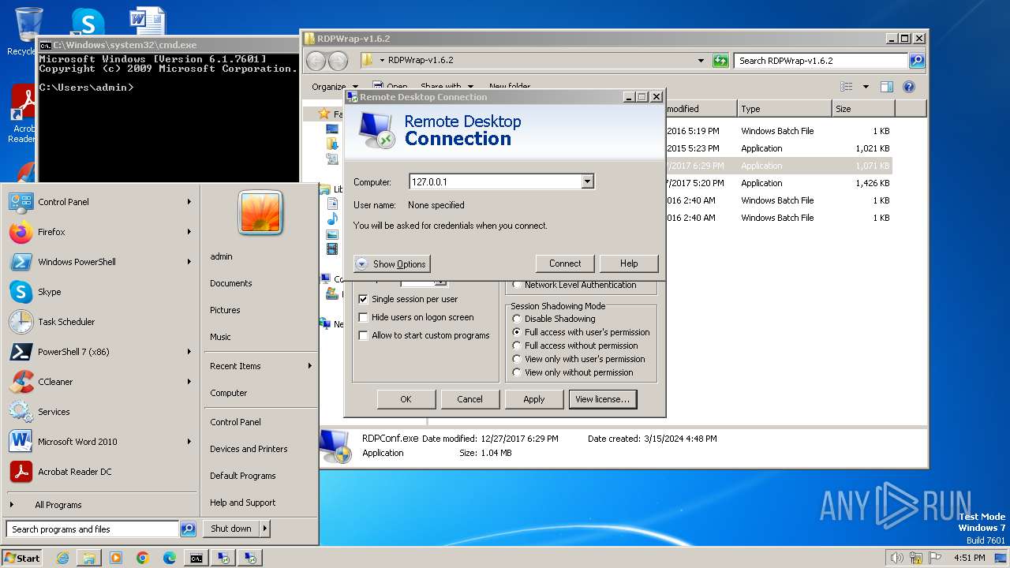
Task: Switch to the cmd.exe taskbar button
Action: [196, 558]
